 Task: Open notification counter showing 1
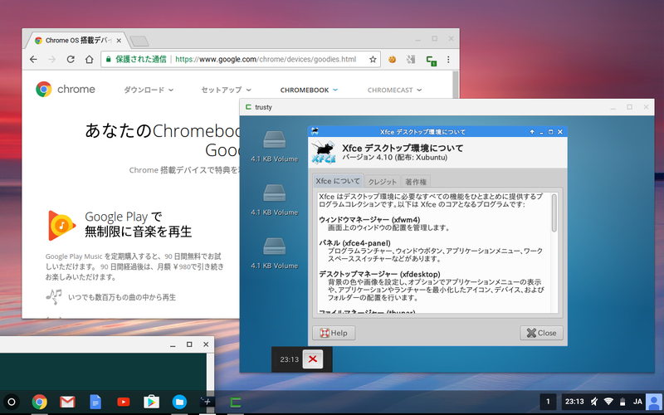point(548,402)
